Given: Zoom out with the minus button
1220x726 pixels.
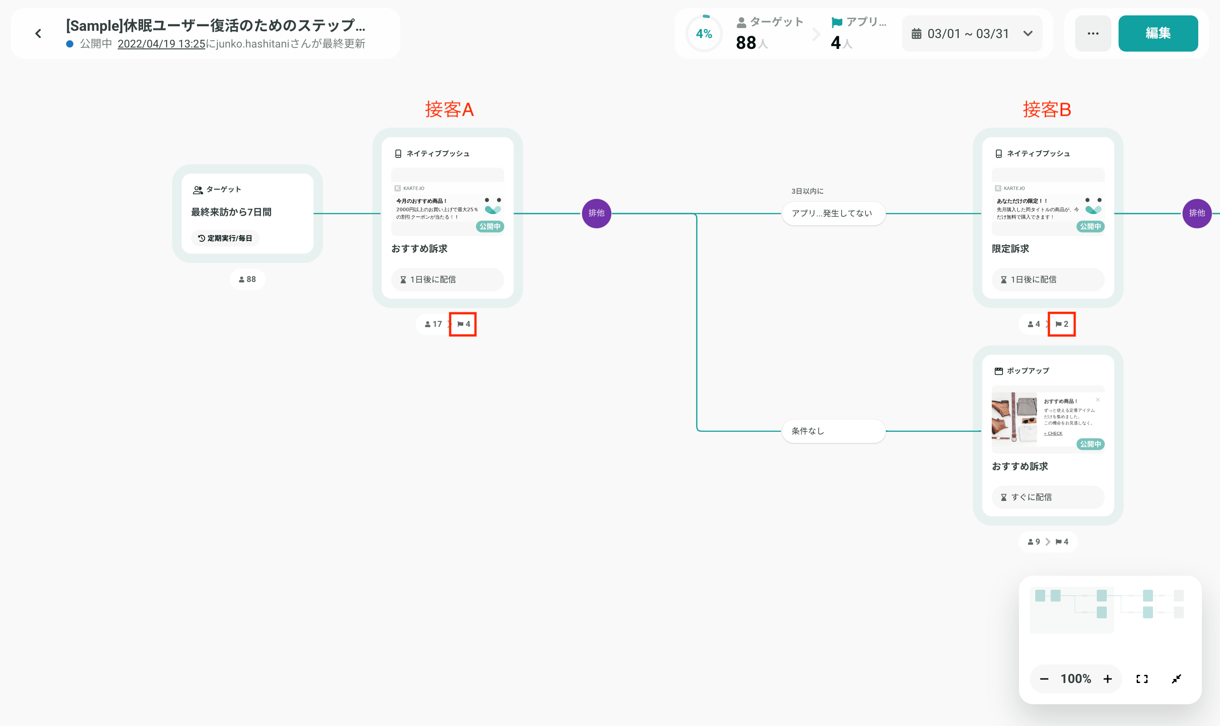Looking at the screenshot, I should tap(1044, 679).
